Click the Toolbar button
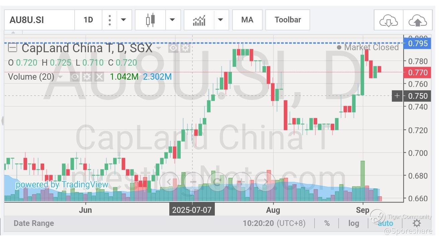This screenshot has height=241, width=441. pyautogui.click(x=288, y=20)
